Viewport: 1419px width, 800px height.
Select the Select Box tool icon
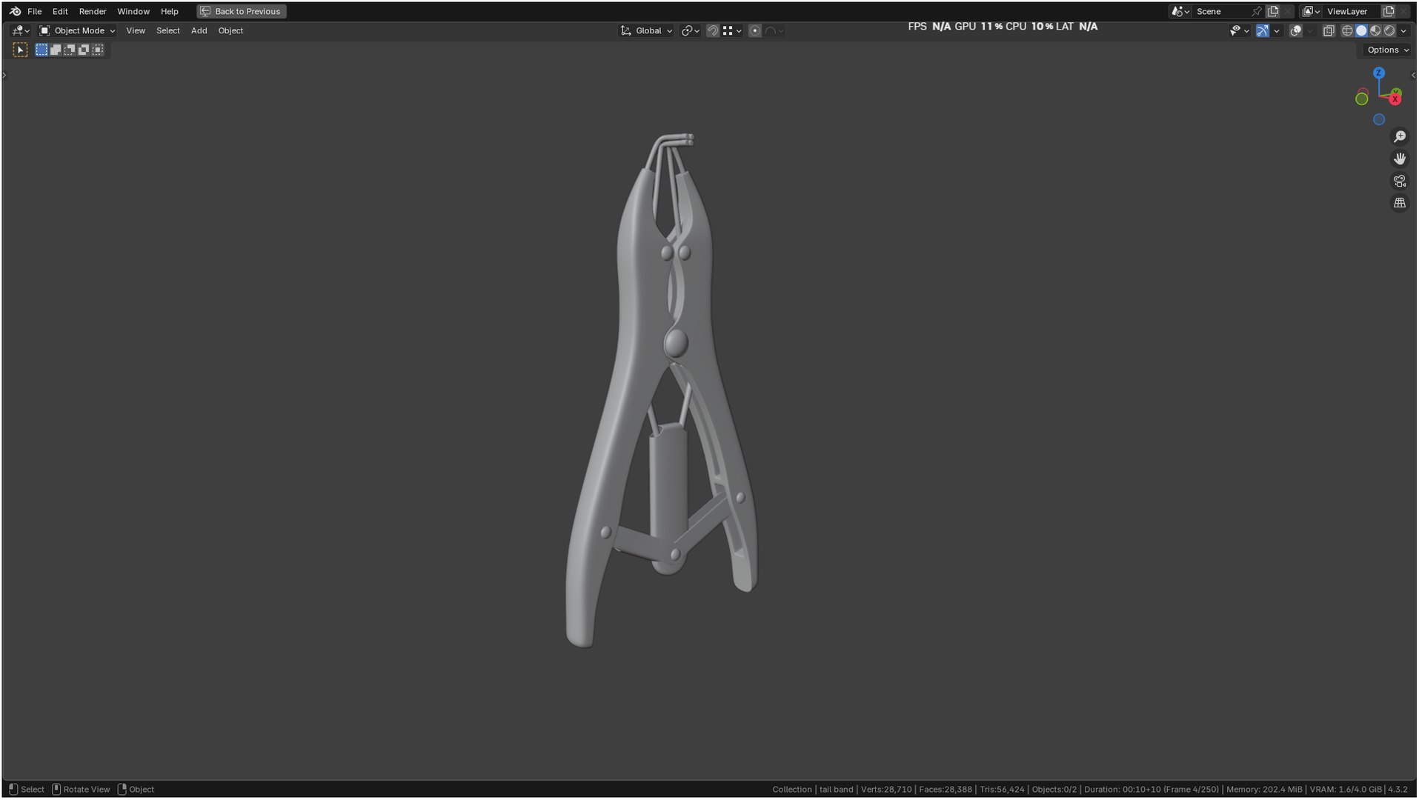pos(20,50)
